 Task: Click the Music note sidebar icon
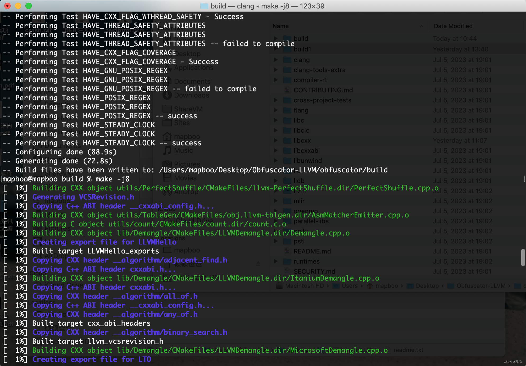point(167,150)
